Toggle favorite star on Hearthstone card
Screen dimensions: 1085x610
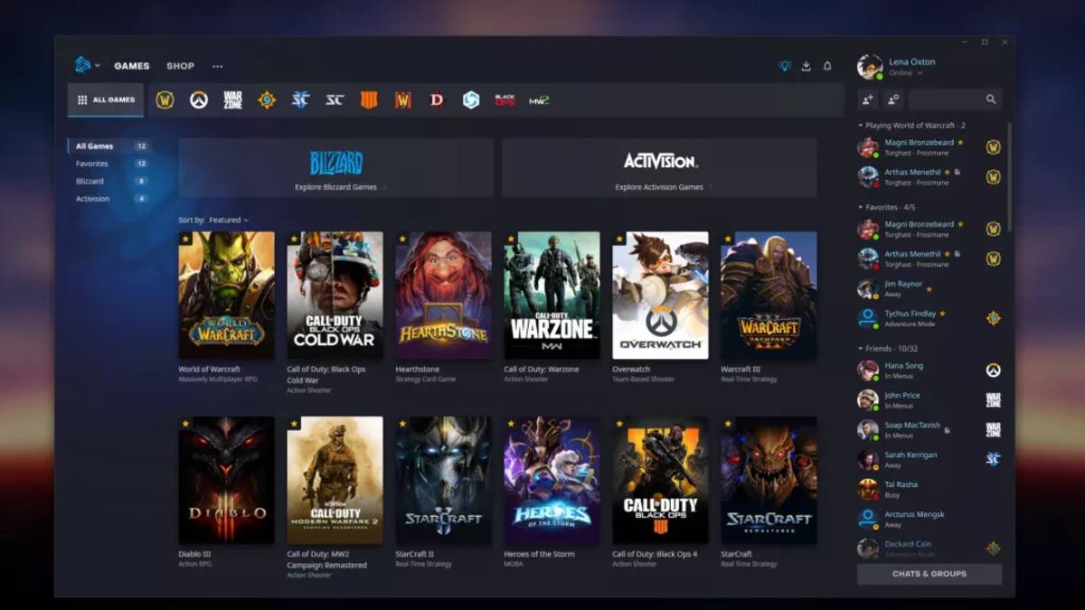[x=402, y=239]
